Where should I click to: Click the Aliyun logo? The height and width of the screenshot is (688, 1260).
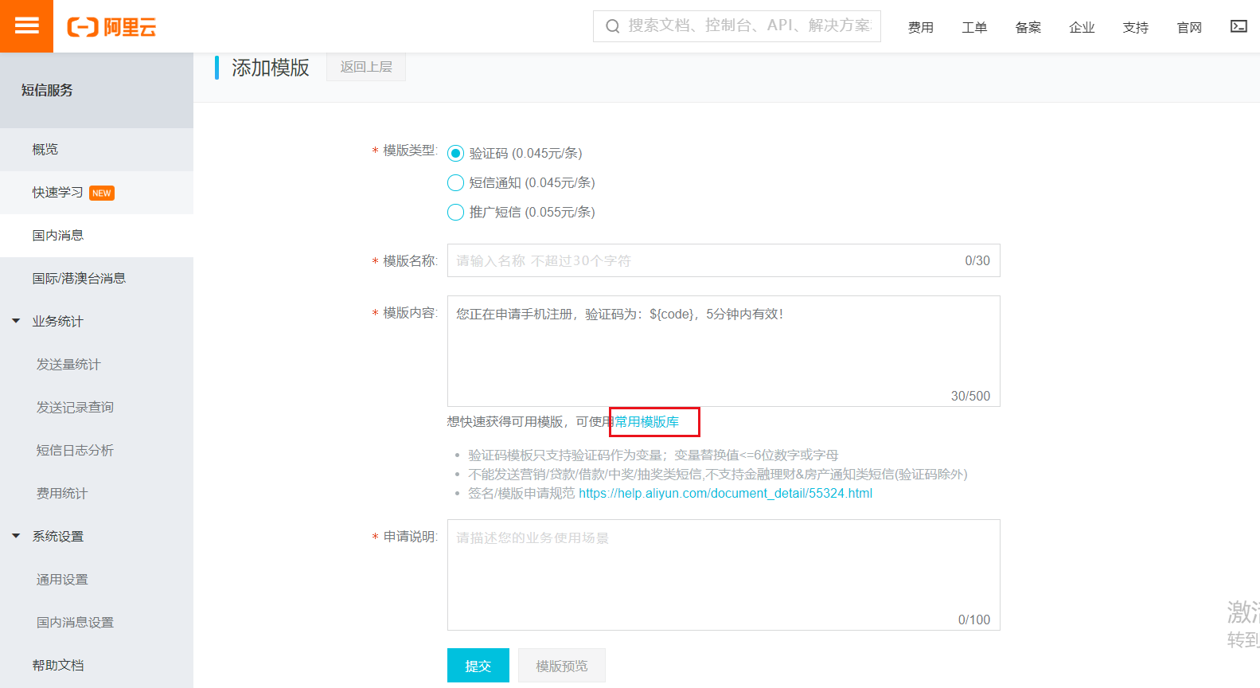111,27
